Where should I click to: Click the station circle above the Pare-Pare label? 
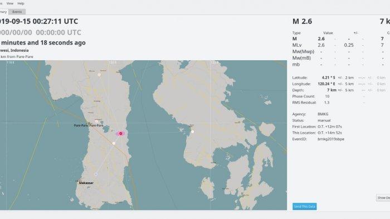click(96, 121)
